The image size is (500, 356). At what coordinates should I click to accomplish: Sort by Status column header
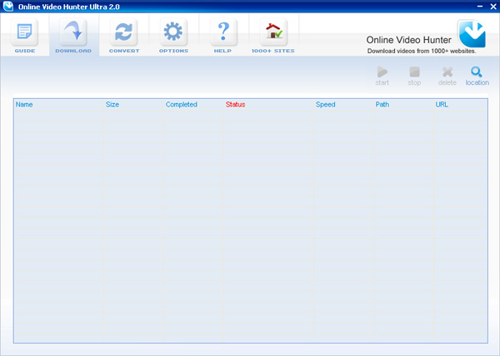(x=235, y=104)
